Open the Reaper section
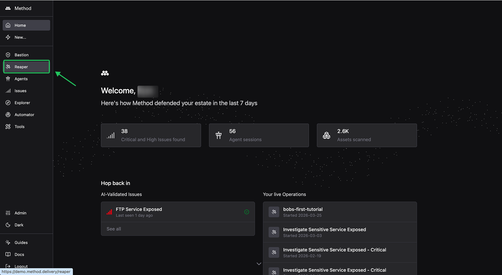This screenshot has width=502, height=275. [21, 67]
